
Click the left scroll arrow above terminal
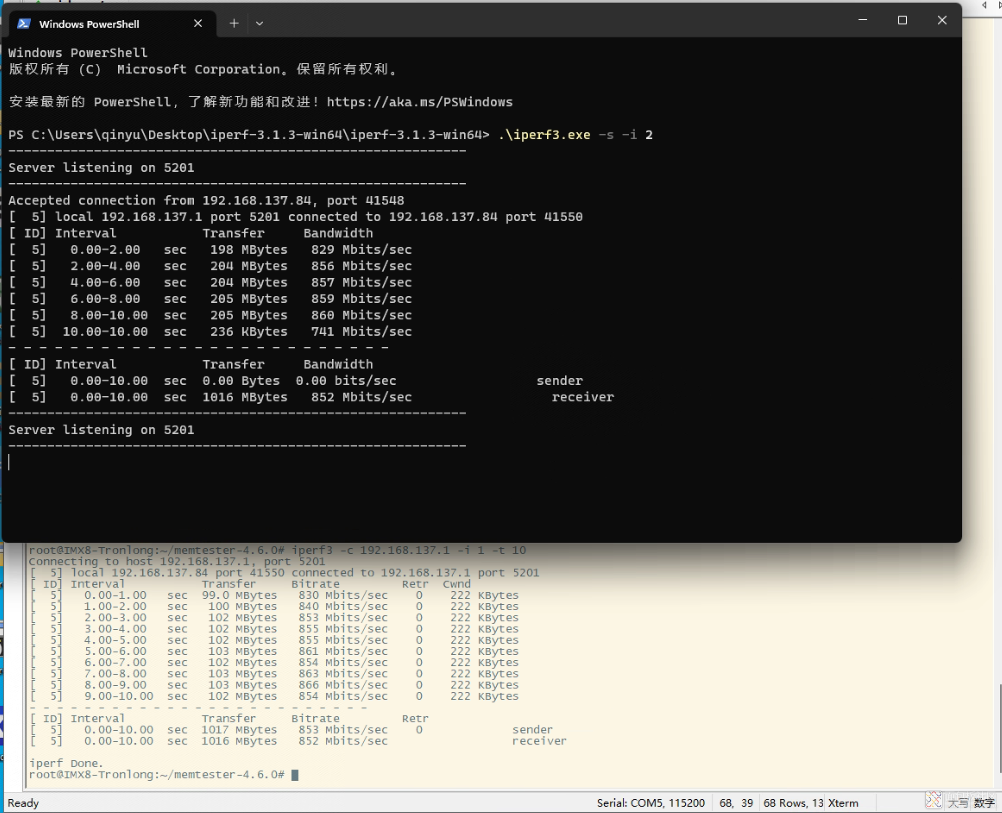984,5
